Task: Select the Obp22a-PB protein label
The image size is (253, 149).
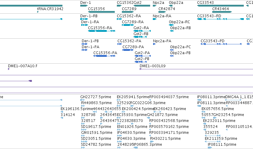Action: point(180,53)
